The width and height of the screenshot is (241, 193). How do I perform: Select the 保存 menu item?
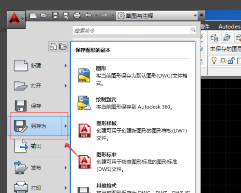39,106
